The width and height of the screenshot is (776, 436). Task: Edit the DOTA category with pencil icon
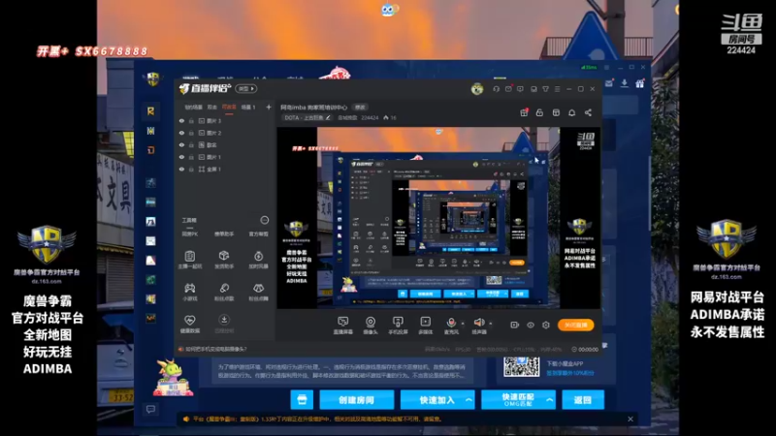[x=328, y=117]
